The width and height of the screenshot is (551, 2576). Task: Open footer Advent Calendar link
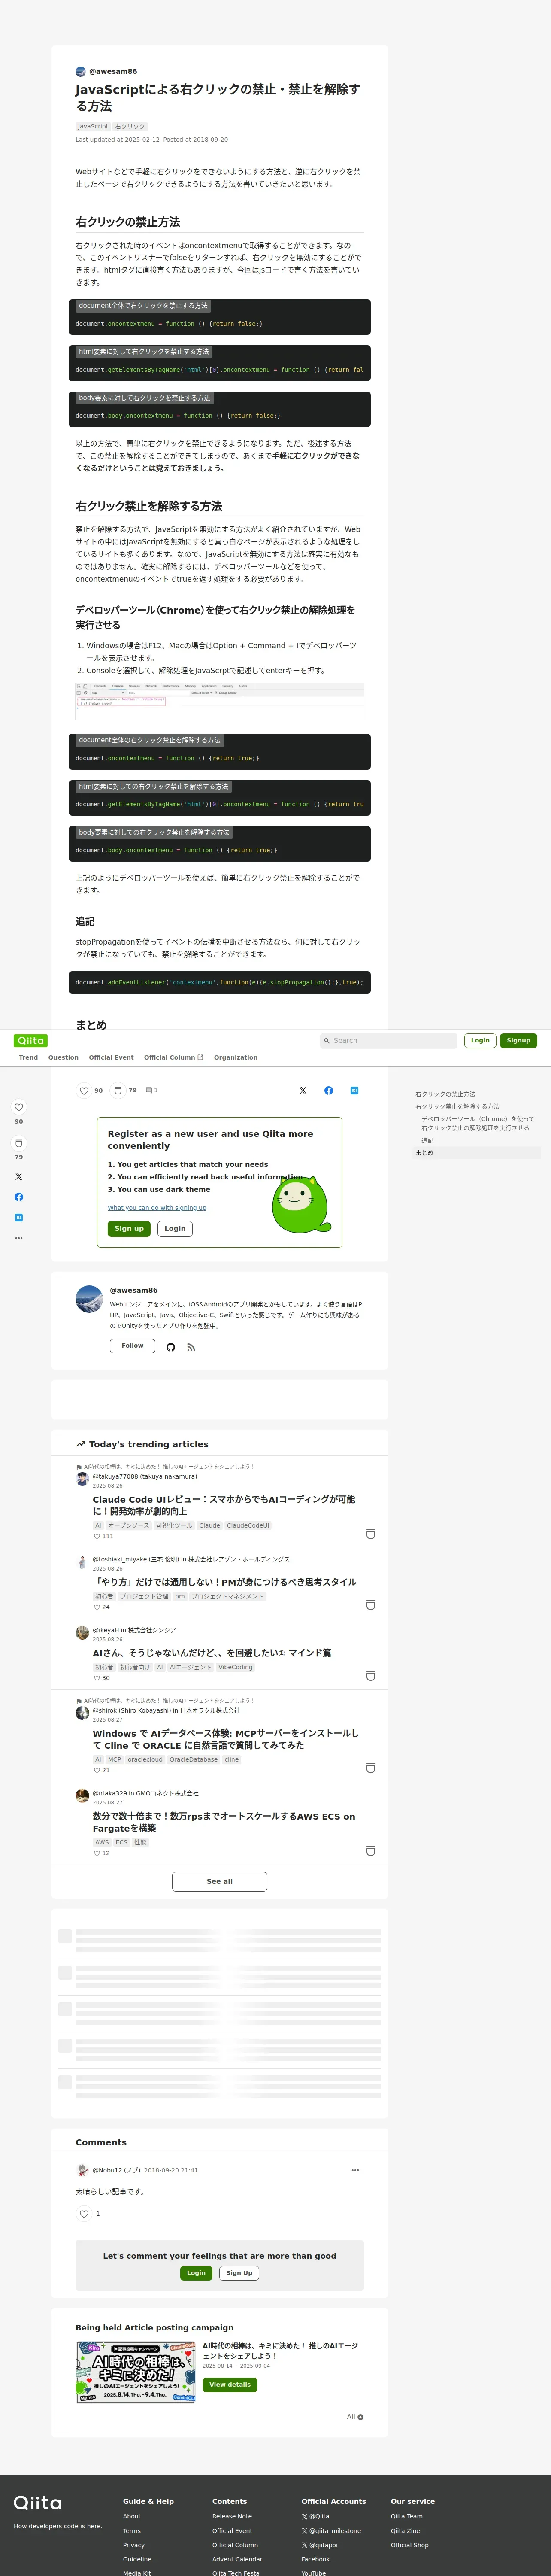[236, 2559]
